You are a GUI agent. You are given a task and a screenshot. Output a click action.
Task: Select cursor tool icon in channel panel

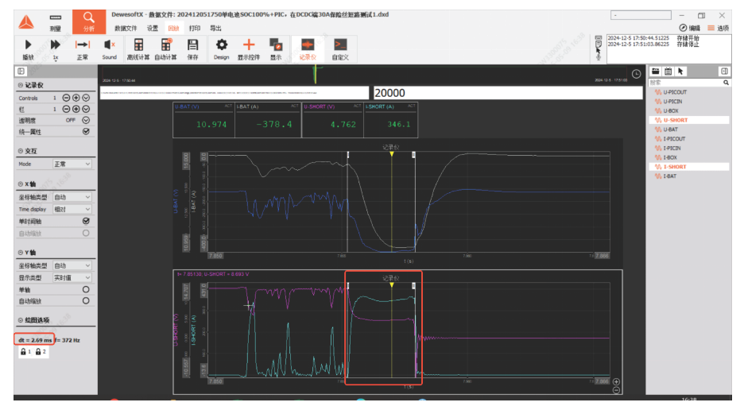pyautogui.click(x=680, y=72)
